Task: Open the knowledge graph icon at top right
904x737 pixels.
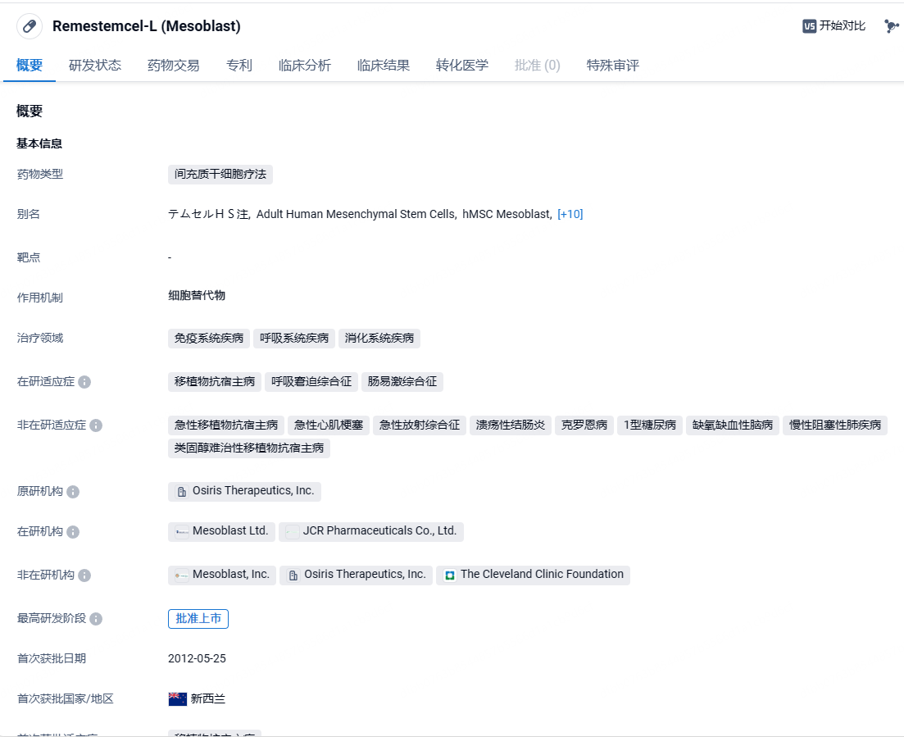Action: (891, 26)
